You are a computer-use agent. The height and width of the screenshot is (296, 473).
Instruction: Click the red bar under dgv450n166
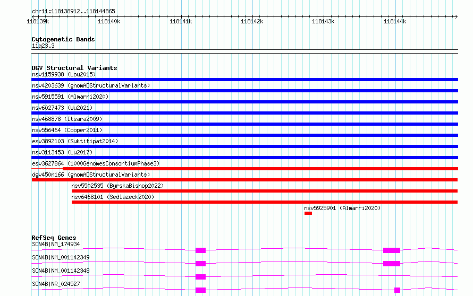pyautogui.click(x=244, y=180)
